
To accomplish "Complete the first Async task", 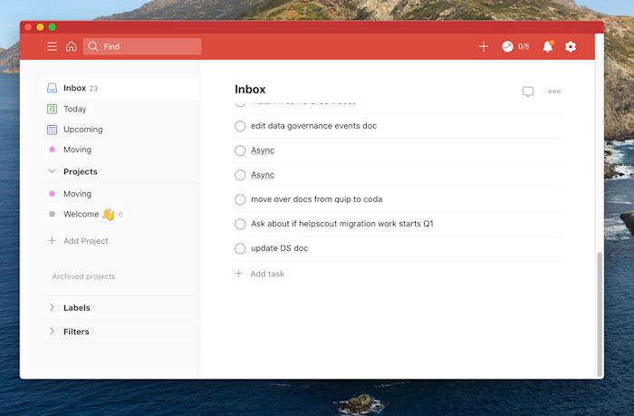I will click(x=240, y=150).
